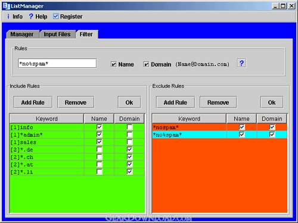Screen dimensions: 298x223
Task: Click the ListManager title bar app icon
Action: (7, 6)
